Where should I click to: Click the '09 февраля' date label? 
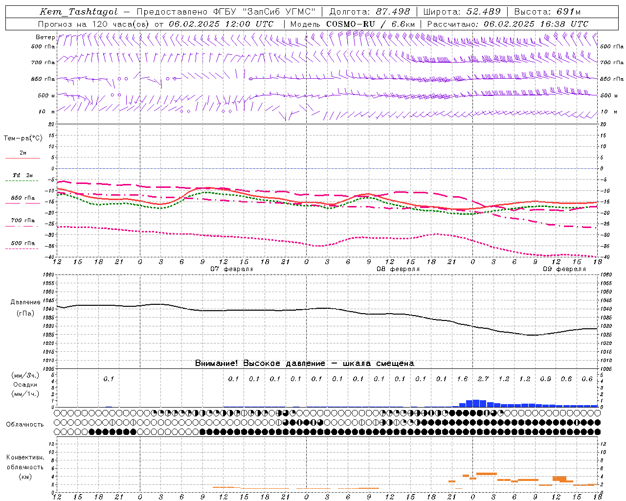[564, 269]
